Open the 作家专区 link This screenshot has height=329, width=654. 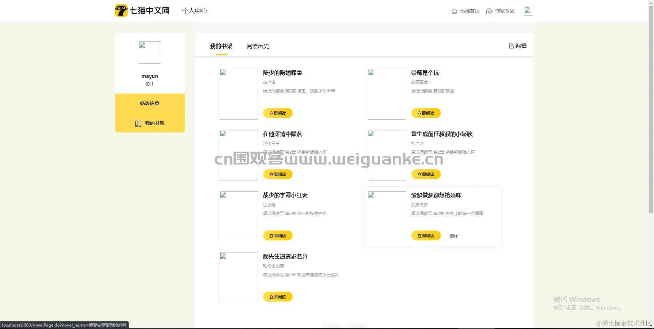(504, 11)
